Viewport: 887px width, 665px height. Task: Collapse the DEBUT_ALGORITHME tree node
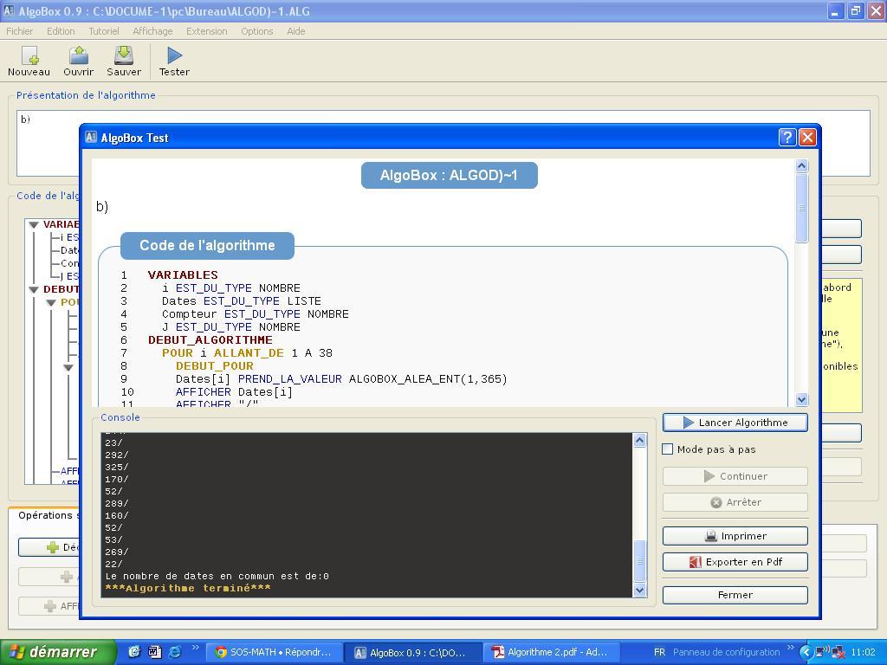34,290
